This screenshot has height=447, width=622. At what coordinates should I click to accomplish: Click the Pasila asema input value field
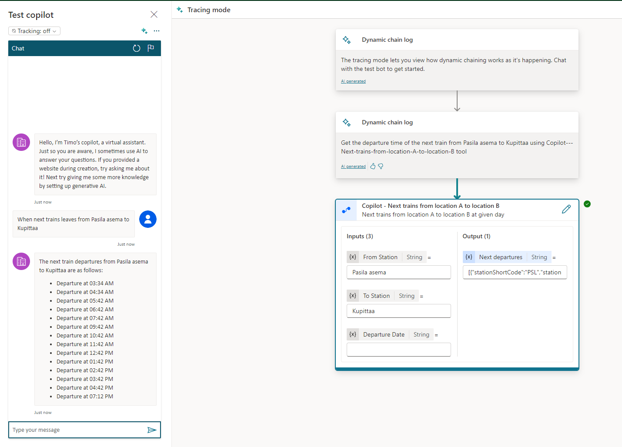pos(398,272)
